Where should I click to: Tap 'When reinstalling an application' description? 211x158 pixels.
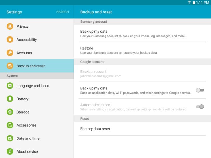pyautogui.click(x=134, y=110)
